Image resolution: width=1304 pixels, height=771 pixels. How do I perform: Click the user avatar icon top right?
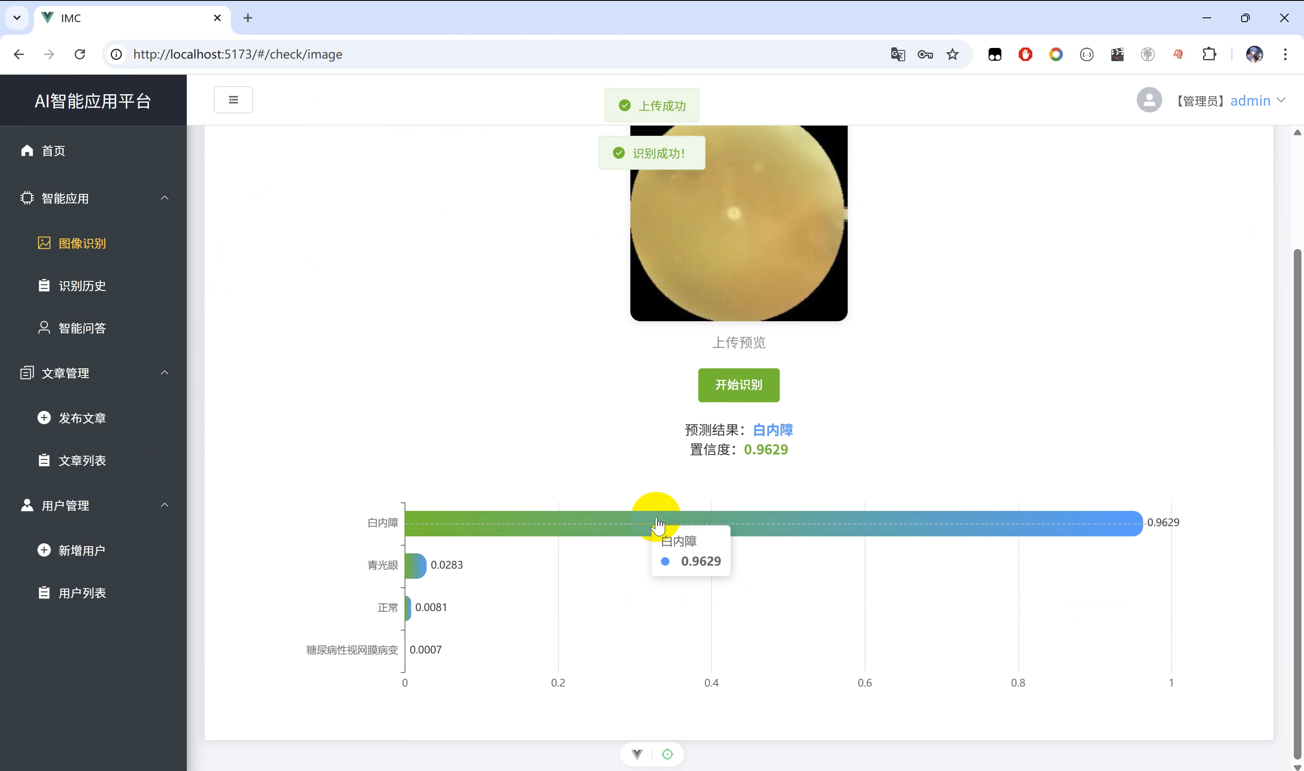tap(1149, 100)
